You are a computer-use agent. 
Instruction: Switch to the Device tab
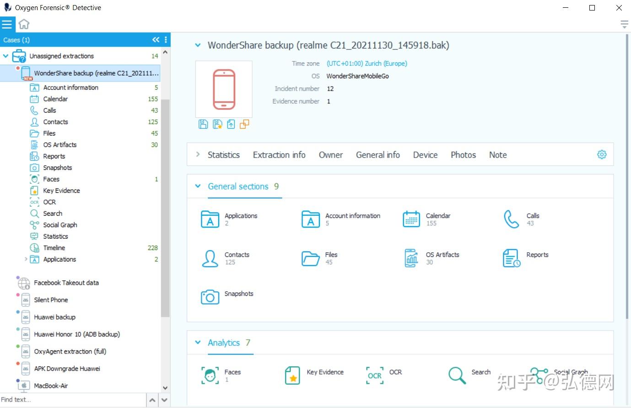point(426,155)
